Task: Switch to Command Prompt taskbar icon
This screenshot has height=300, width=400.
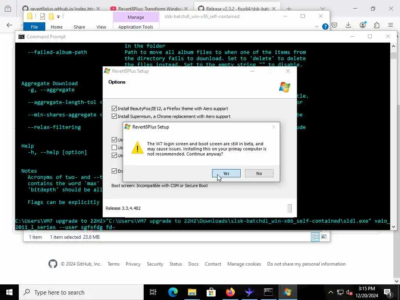Action: pyautogui.click(x=268, y=292)
